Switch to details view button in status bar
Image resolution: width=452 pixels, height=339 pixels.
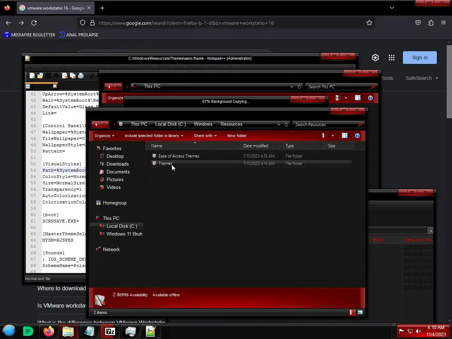click(x=352, y=313)
